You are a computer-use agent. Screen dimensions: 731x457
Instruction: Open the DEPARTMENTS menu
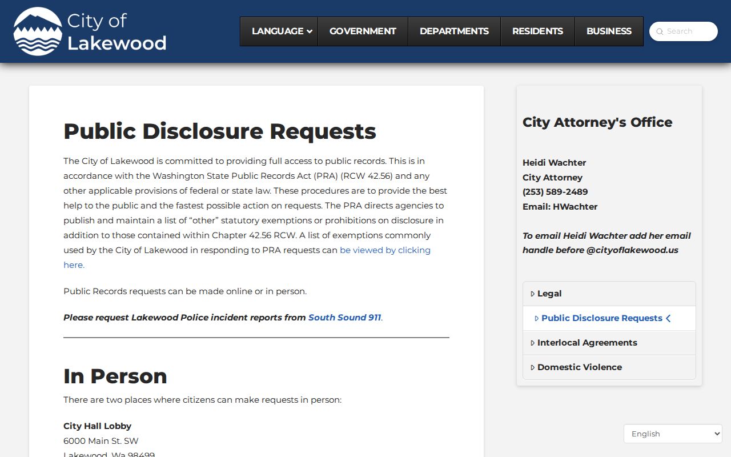click(454, 31)
